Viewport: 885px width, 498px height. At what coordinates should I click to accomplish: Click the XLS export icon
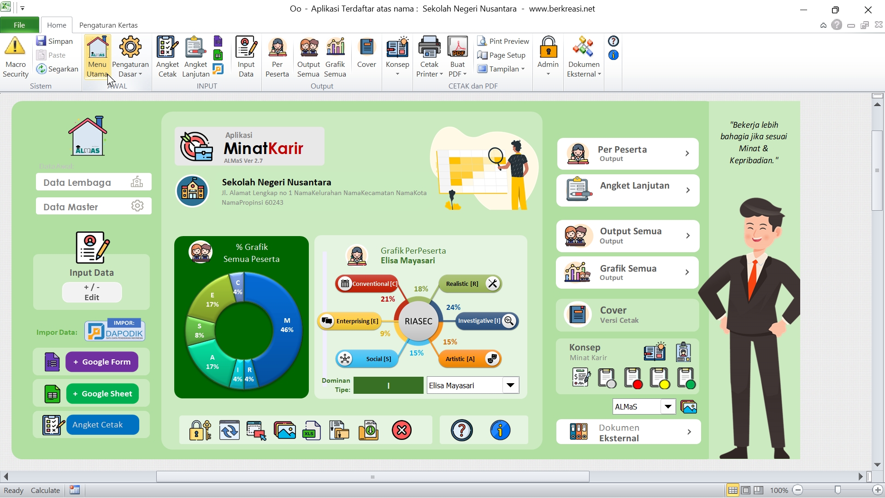[x=312, y=430]
